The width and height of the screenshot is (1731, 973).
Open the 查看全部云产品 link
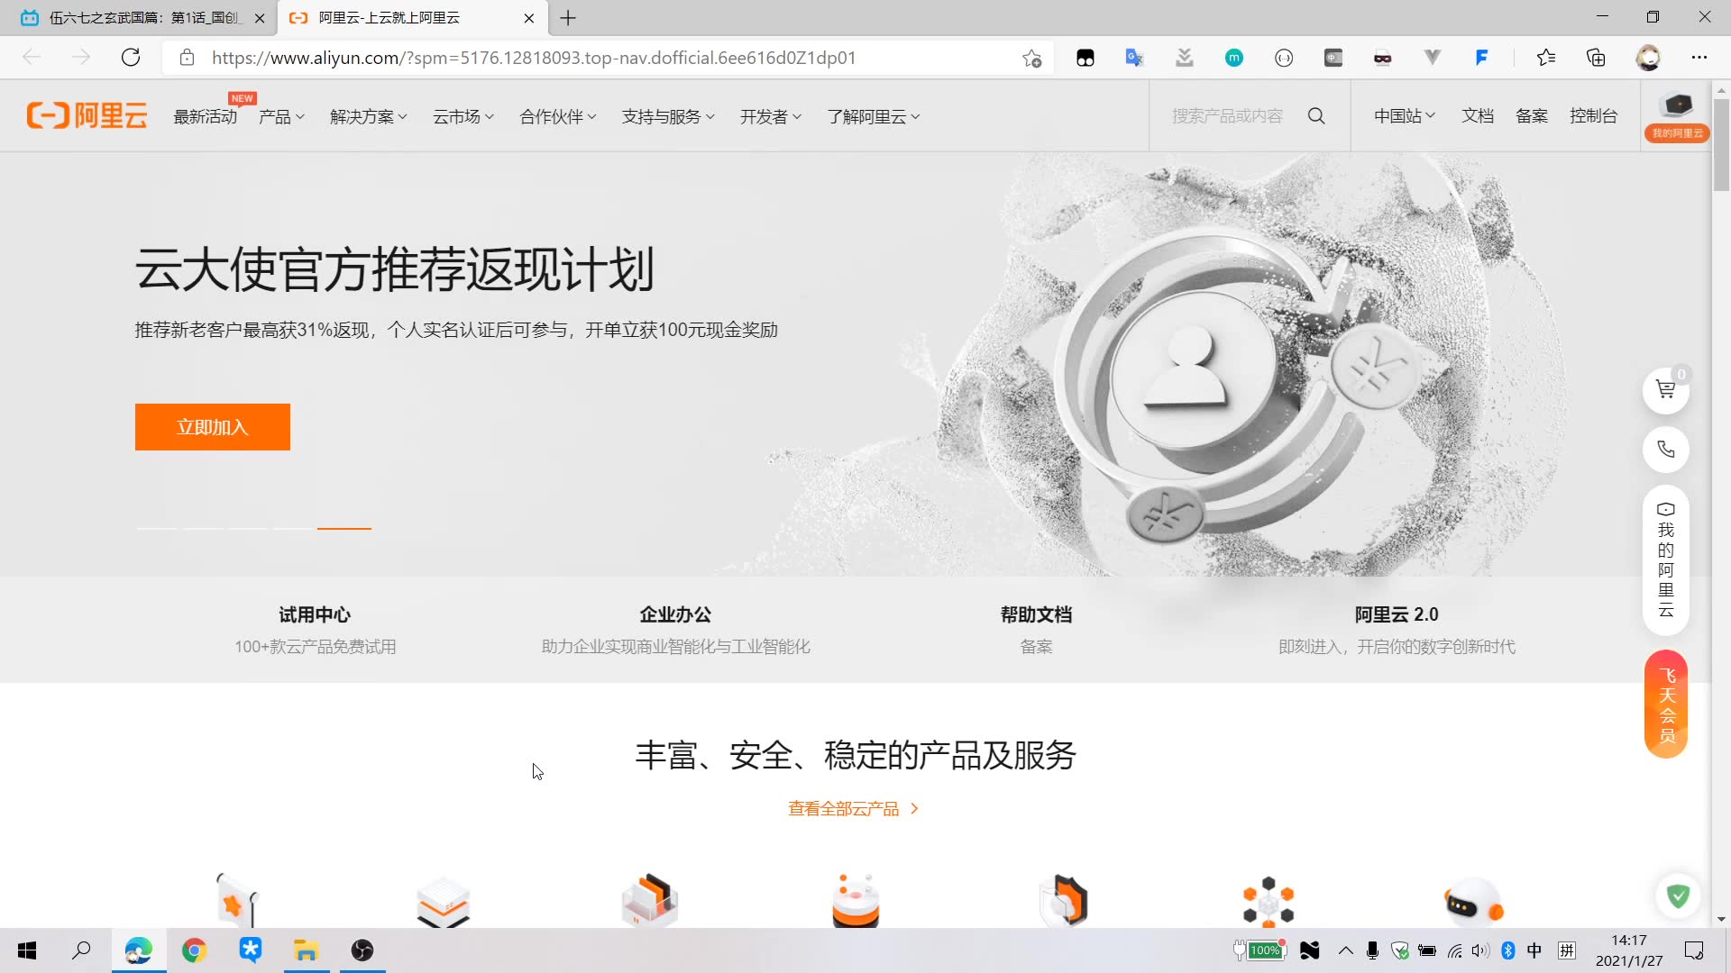coord(853,809)
